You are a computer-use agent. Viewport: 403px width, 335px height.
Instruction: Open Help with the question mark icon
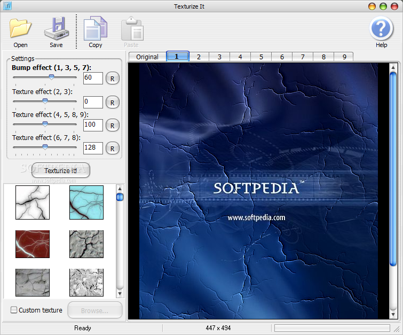381,28
